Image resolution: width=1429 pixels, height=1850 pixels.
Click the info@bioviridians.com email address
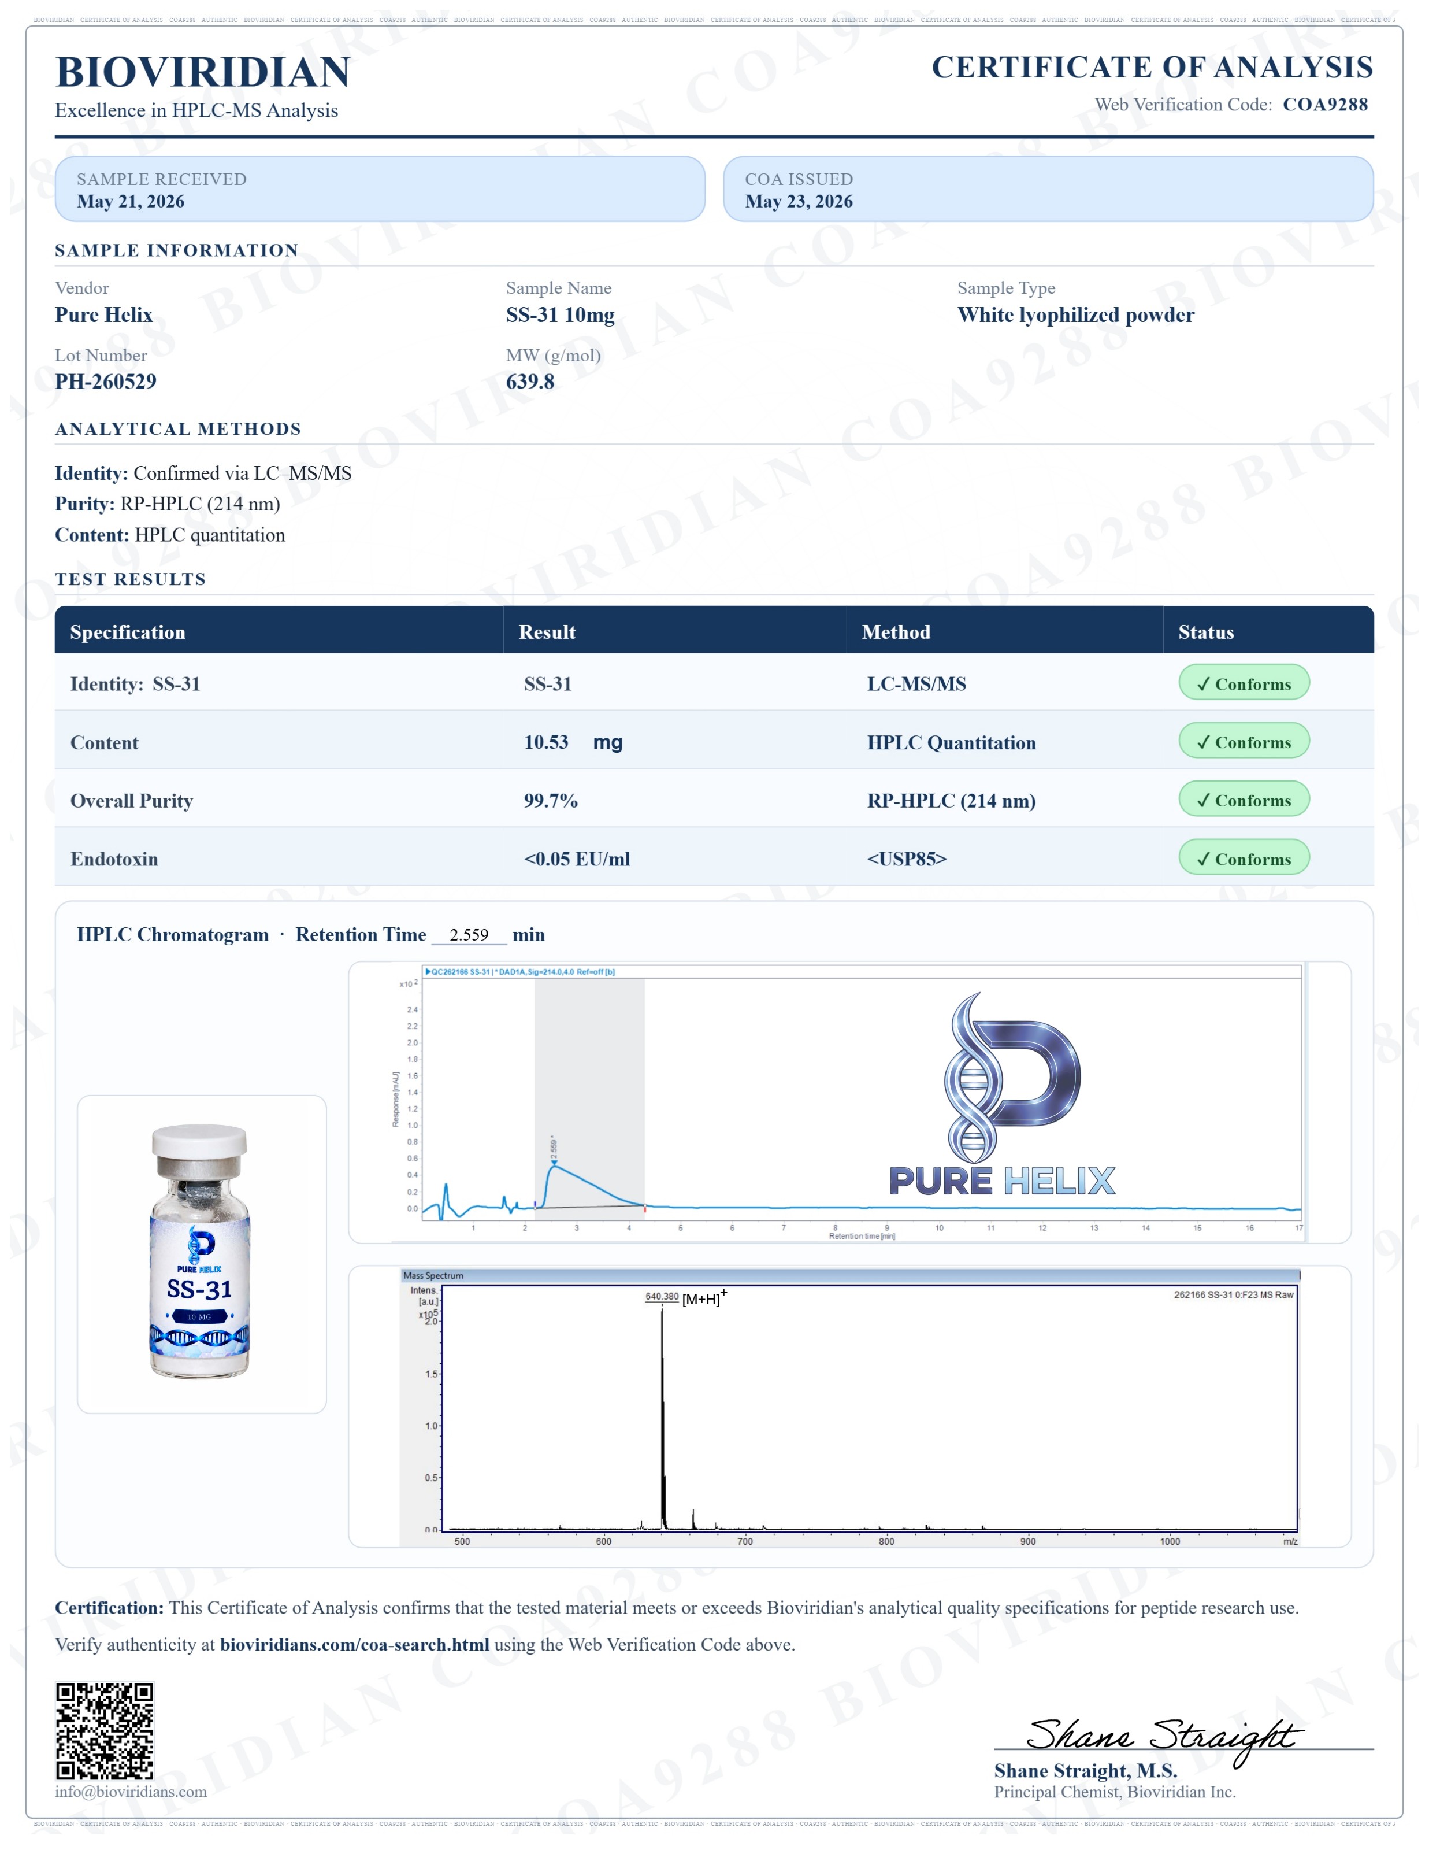131,1792
